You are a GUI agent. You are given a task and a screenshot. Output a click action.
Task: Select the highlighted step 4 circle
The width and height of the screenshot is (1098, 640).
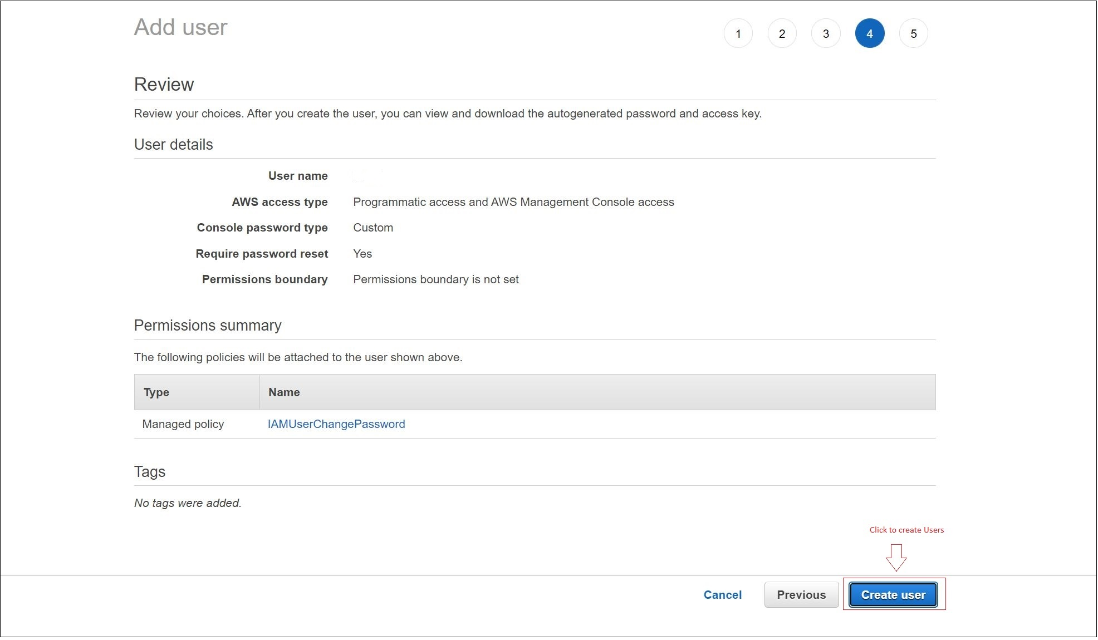[x=870, y=33]
